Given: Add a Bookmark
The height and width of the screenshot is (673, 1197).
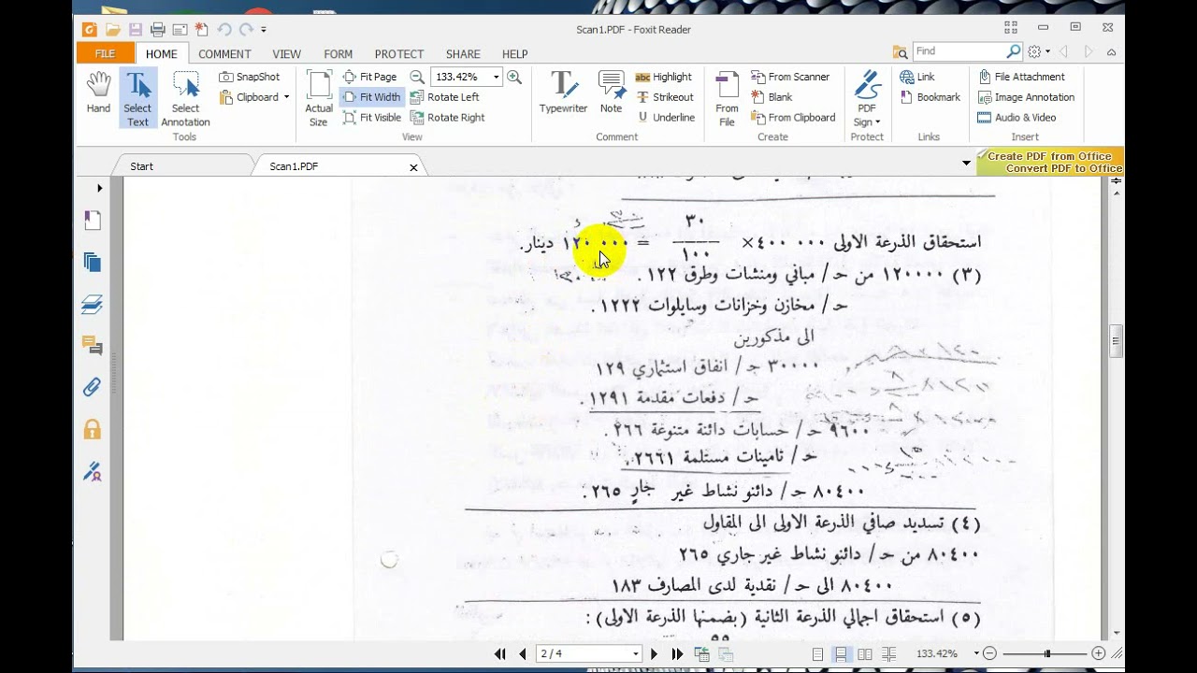Looking at the screenshot, I should (930, 97).
